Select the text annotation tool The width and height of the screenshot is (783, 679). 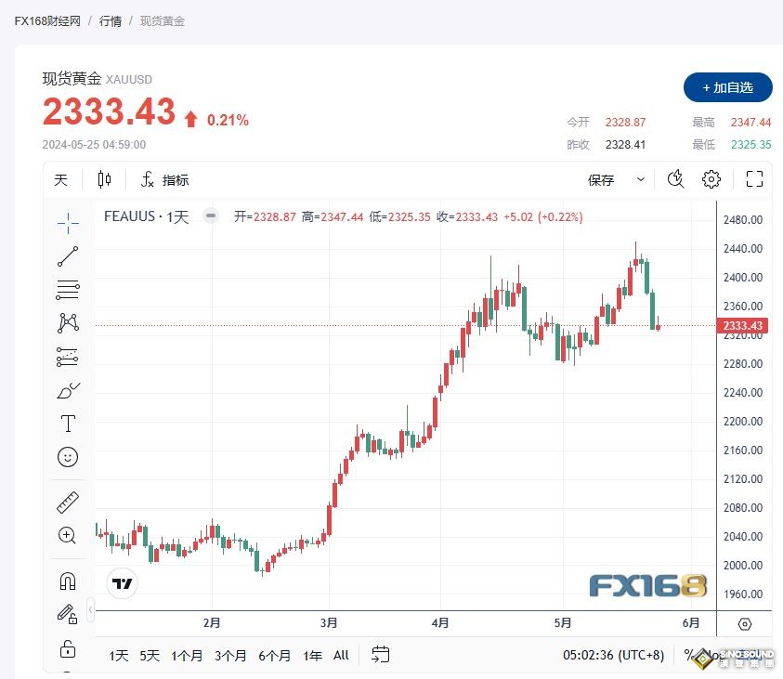click(x=67, y=424)
